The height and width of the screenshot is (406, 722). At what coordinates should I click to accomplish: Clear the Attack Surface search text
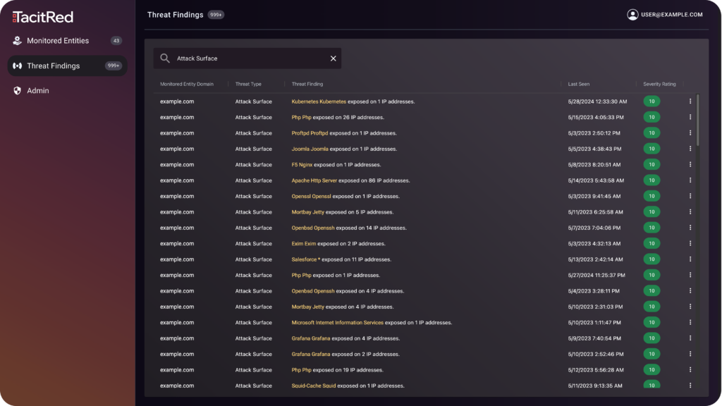[x=334, y=59]
